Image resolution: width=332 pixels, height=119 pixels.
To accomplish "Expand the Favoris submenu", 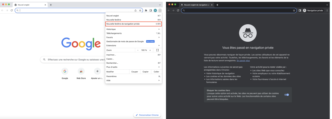I will click(134, 37).
